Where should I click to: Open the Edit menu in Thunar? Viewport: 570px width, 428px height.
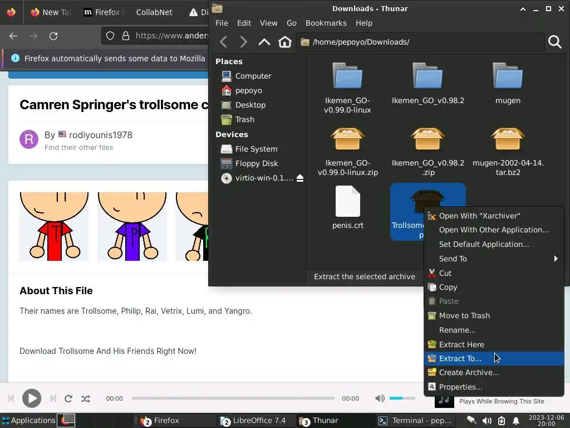[244, 23]
